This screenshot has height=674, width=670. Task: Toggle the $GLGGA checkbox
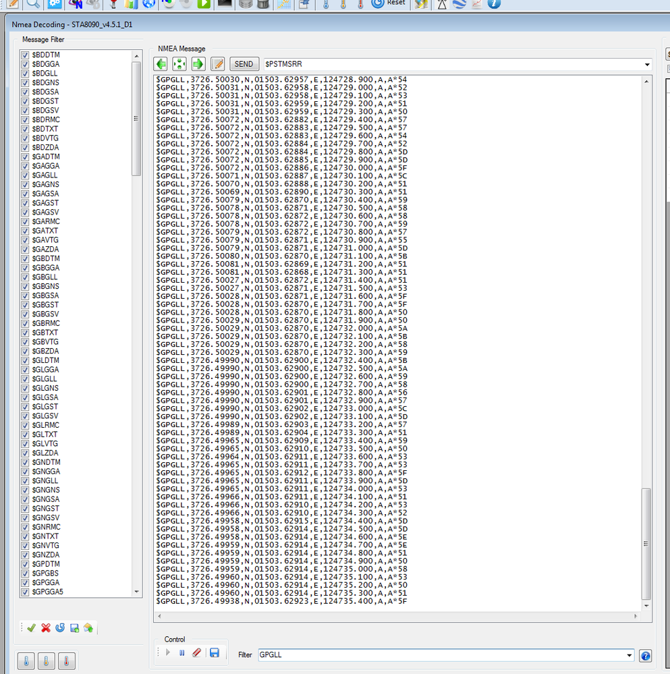[x=25, y=370]
